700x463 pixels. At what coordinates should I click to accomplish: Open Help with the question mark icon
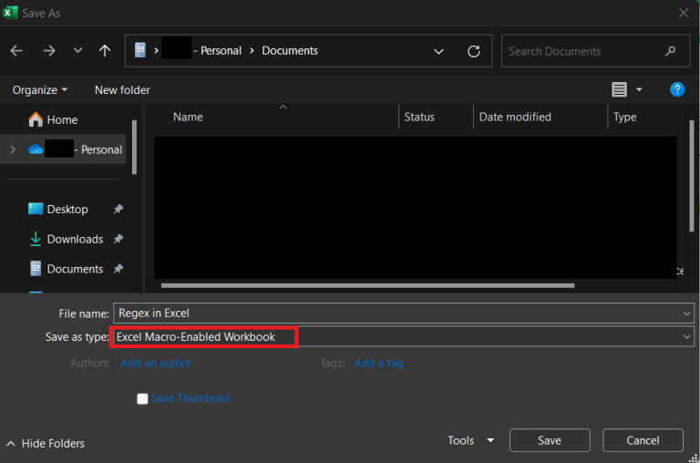pyautogui.click(x=677, y=89)
